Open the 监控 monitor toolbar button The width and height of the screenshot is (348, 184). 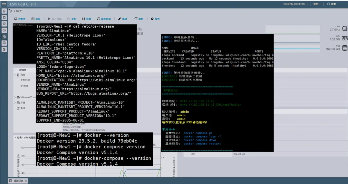click(36, 19)
